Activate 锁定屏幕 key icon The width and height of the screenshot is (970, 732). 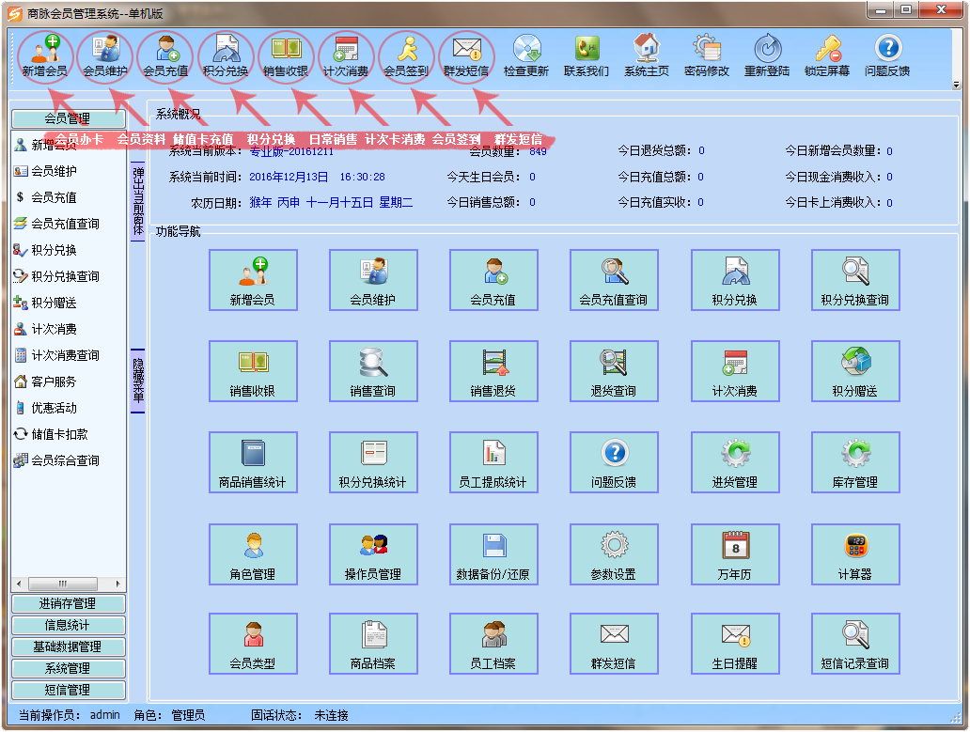point(827,55)
